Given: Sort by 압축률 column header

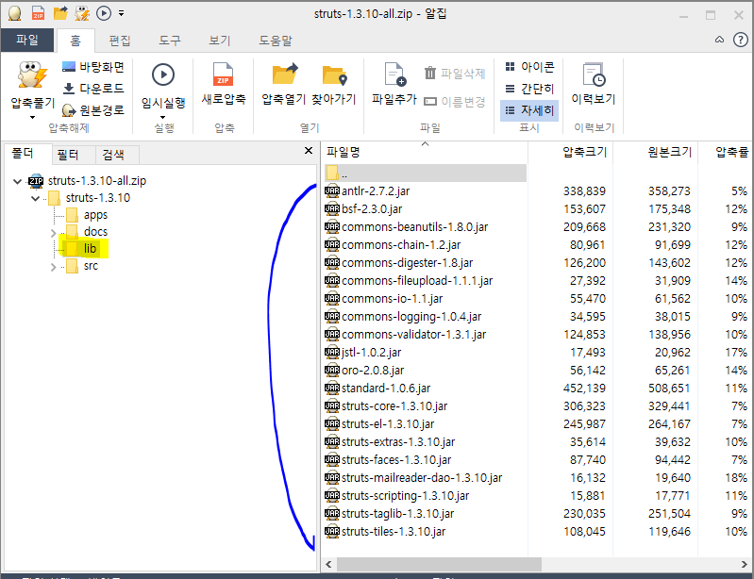Looking at the screenshot, I should click(726, 153).
